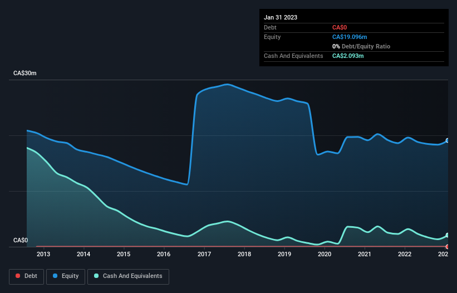The image size is (457, 293).
Task: Click the 2019 x-axis label
Action: click(x=284, y=254)
